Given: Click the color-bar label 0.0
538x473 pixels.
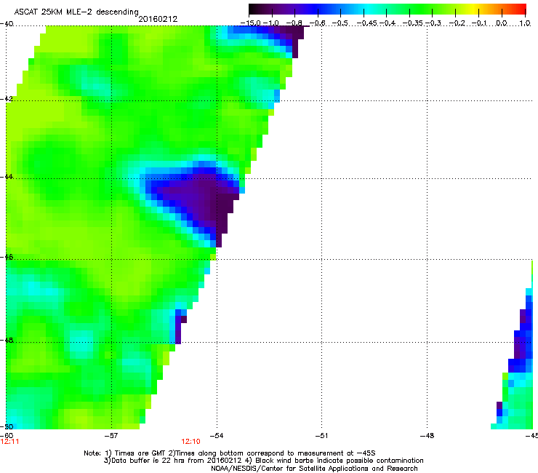Looking at the screenshot, I should tap(502, 23).
